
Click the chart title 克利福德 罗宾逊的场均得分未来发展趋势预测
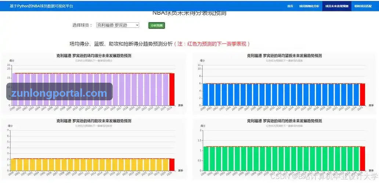coord(94,56)
